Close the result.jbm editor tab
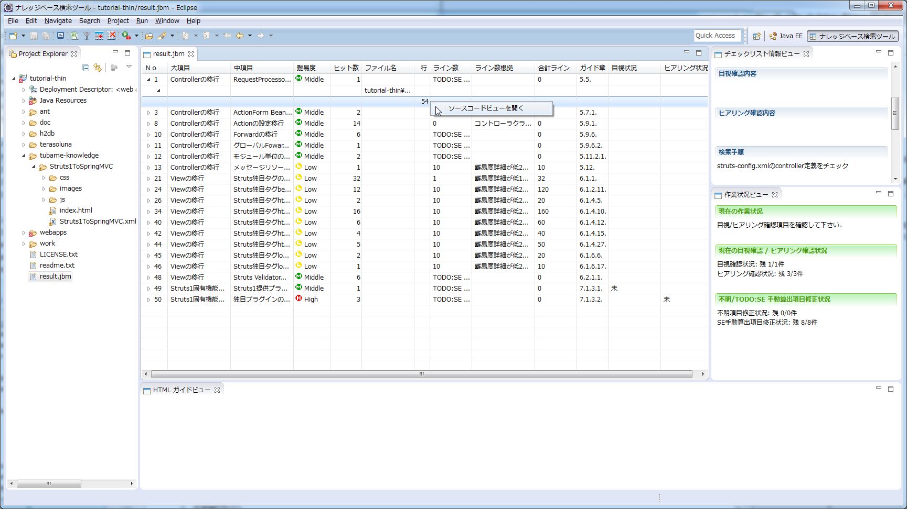This screenshot has width=907, height=509. 191,54
